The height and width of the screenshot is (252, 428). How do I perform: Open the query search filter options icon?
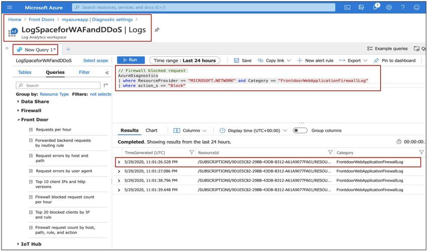click(106, 86)
